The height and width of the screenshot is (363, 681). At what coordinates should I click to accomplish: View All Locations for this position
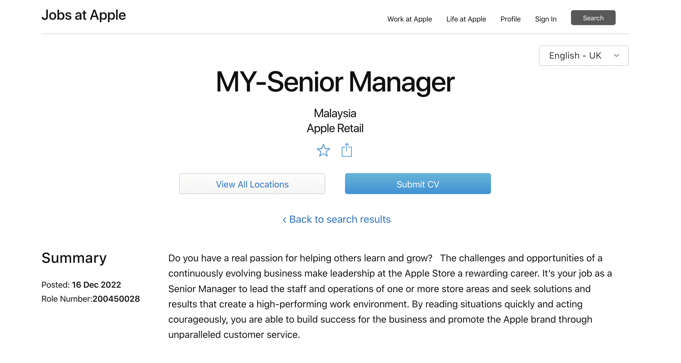coord(252,184)
